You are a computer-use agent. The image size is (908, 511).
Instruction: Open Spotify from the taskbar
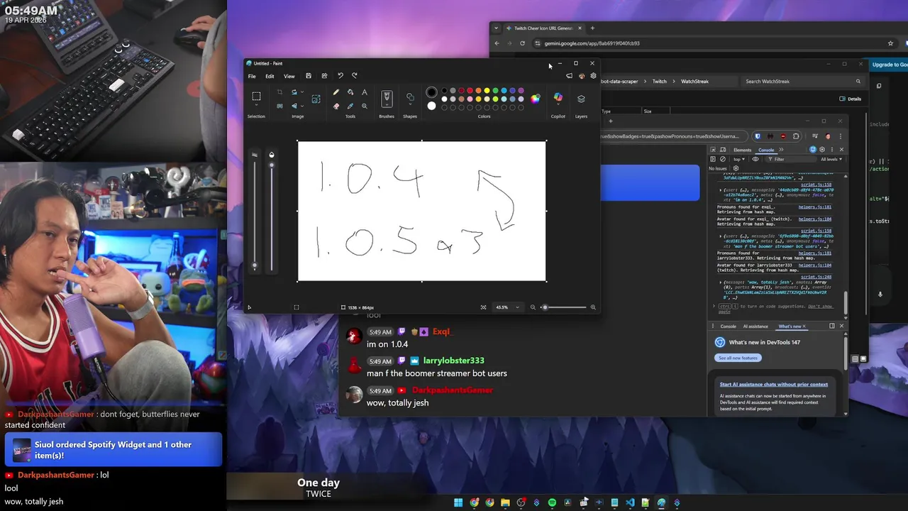click(552, 502)
